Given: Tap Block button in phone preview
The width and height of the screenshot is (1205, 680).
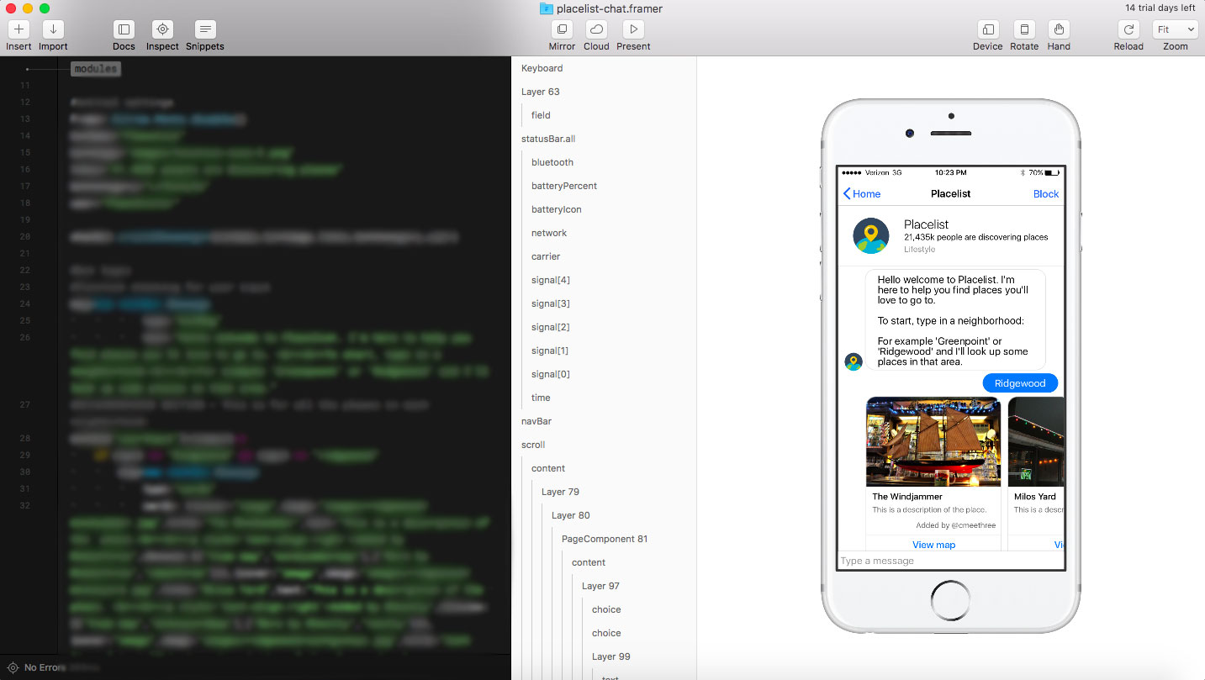Looking at the screenshot, I should [x=1046, y=193].
